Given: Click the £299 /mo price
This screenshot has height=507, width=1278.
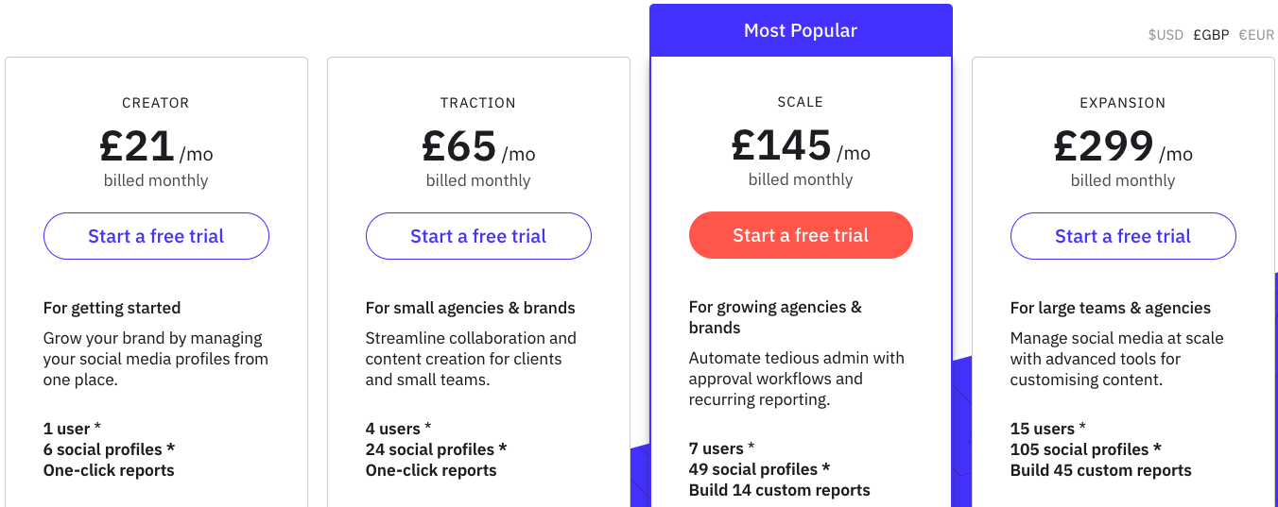Looking at the screenshot, I should coord(1123,147).
